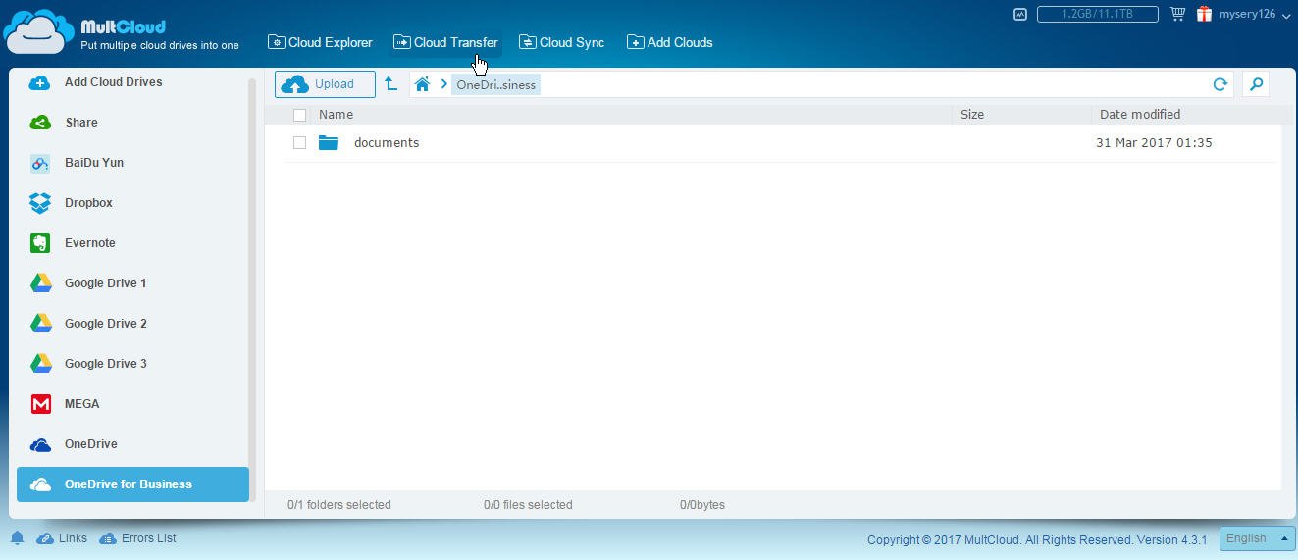
Task: Click the Google Drive 1 icon
Action: coord(40,283)
